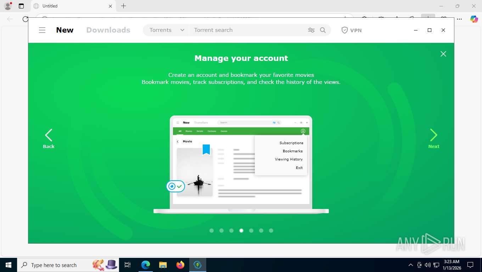Jump to fifth tour slide dot
The height and width of the screenshot is (272, 482).
coord(251,231)
